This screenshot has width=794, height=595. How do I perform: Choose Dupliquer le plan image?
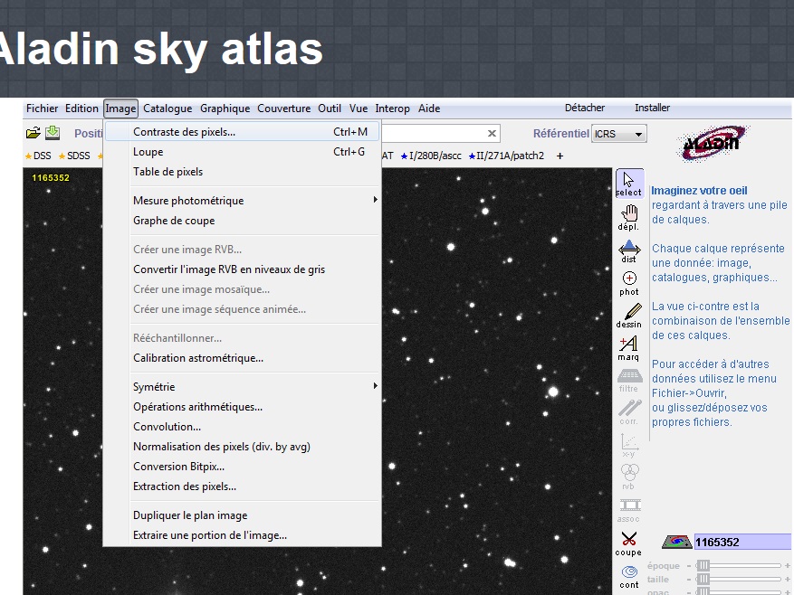[x=242, y=515]
